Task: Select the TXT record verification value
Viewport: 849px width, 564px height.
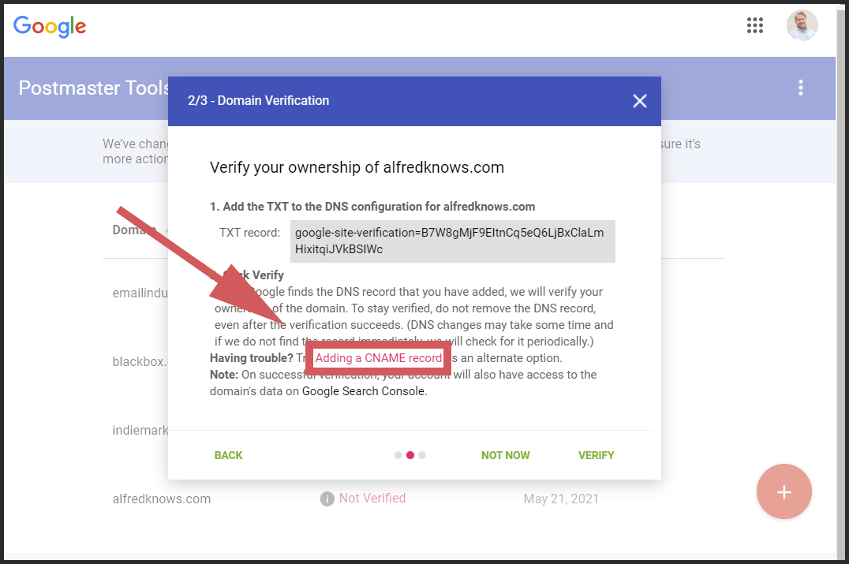Action: [x=453, y=241]
